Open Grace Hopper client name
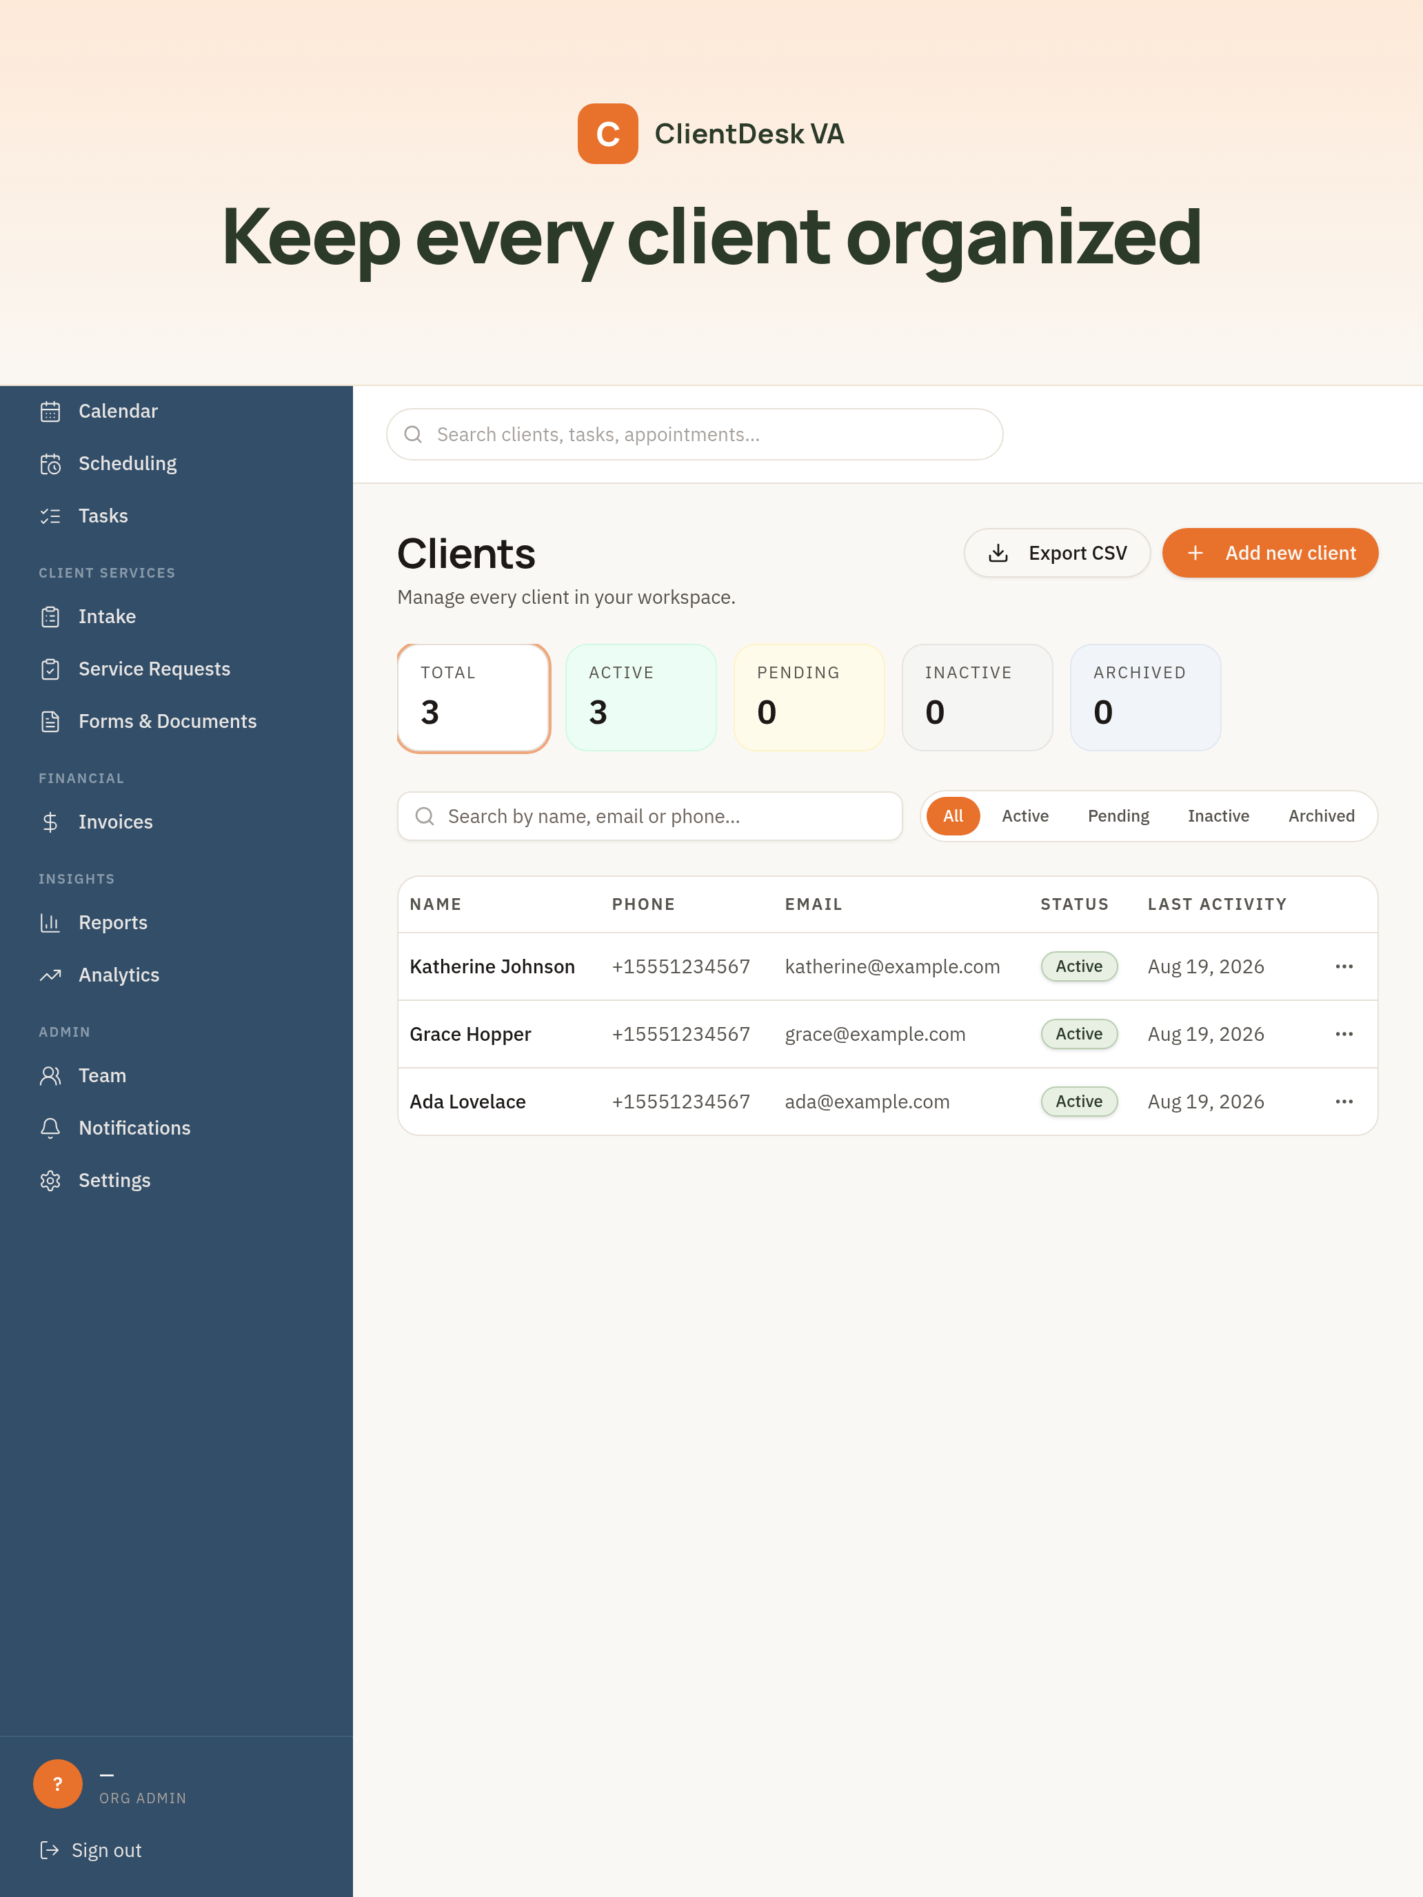This screenshot has width=1423, height=1897. [x=470, y=1034]
